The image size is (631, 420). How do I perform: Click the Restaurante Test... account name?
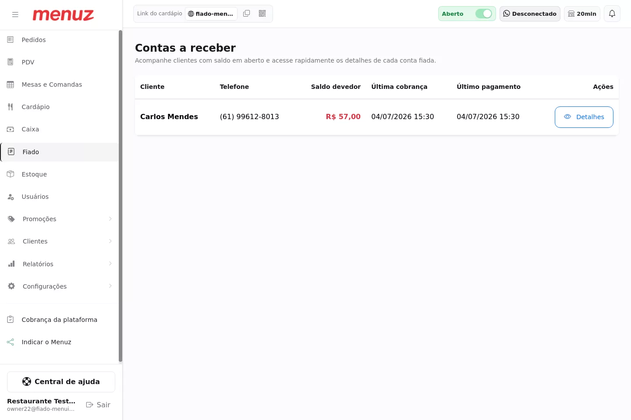coord(41,401)
